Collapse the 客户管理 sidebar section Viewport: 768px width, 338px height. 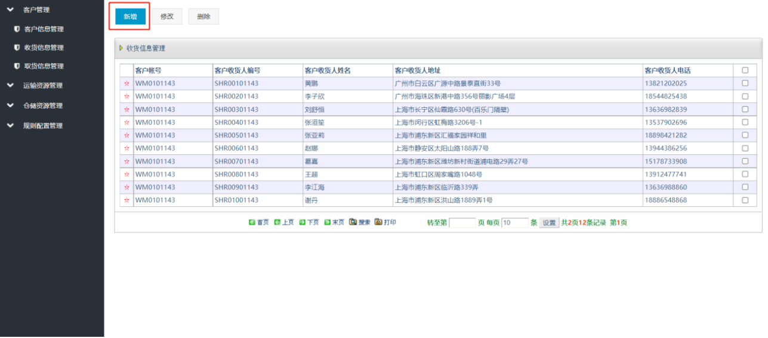10,10
